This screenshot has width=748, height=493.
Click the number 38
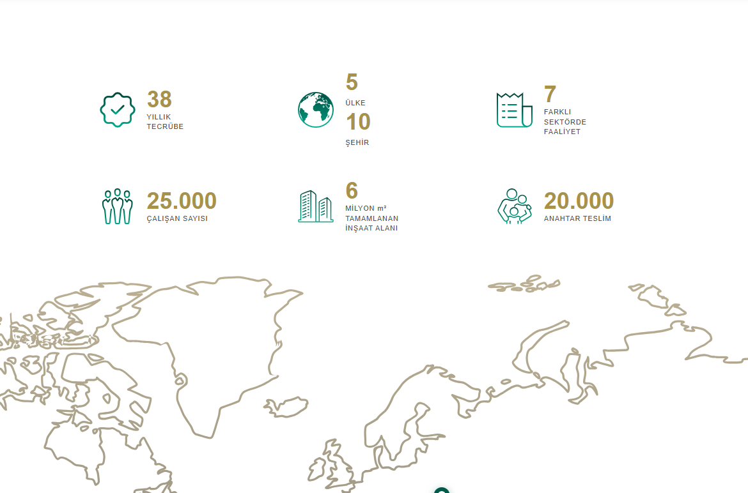tap(159, 100)
